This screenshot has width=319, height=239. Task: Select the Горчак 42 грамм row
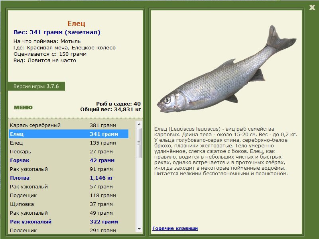click(69, 160)
